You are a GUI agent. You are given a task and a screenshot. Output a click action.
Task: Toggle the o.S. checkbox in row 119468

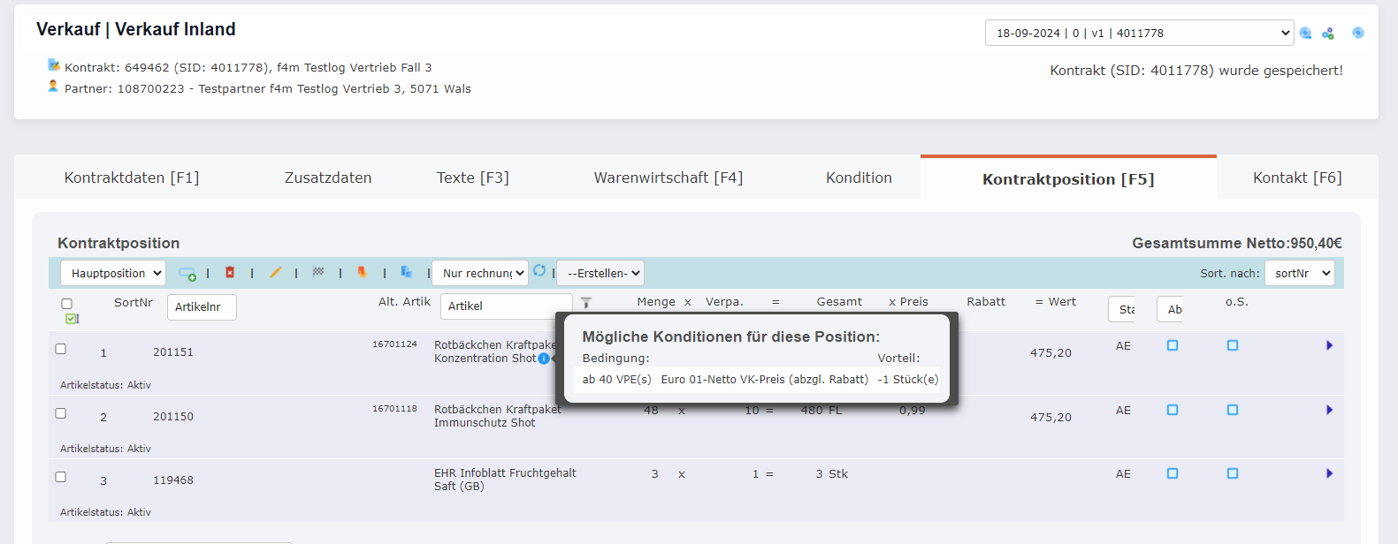click(x=1233, y=473)
